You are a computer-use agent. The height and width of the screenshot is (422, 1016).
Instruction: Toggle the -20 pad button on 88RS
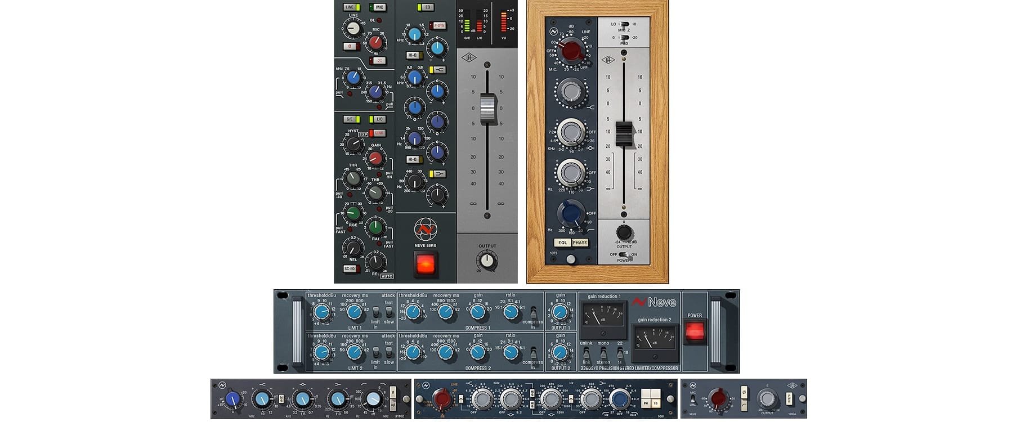(x=378, y=61)
